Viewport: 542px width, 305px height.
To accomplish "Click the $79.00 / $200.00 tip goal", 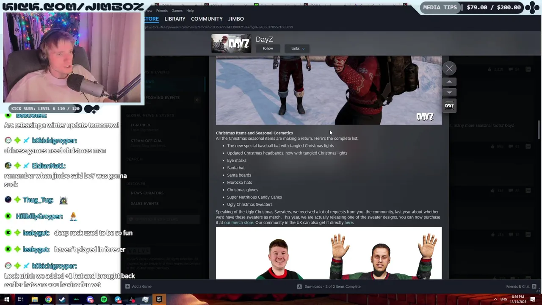I will 494,7.
